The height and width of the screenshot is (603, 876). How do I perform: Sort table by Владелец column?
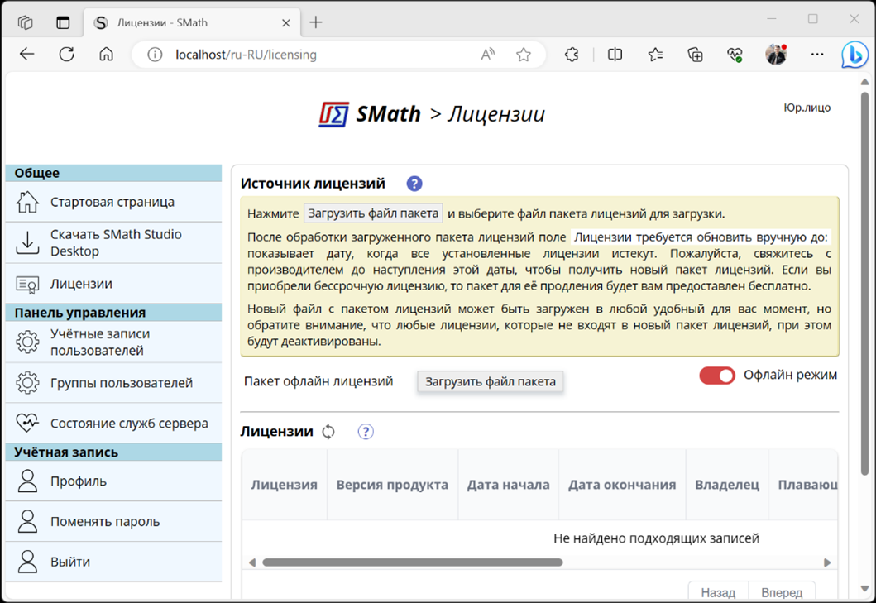tap(727, 485)
